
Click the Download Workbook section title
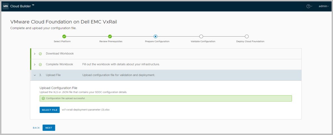point(60,54)
